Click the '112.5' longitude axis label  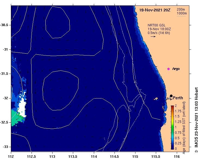click(31, 157)
